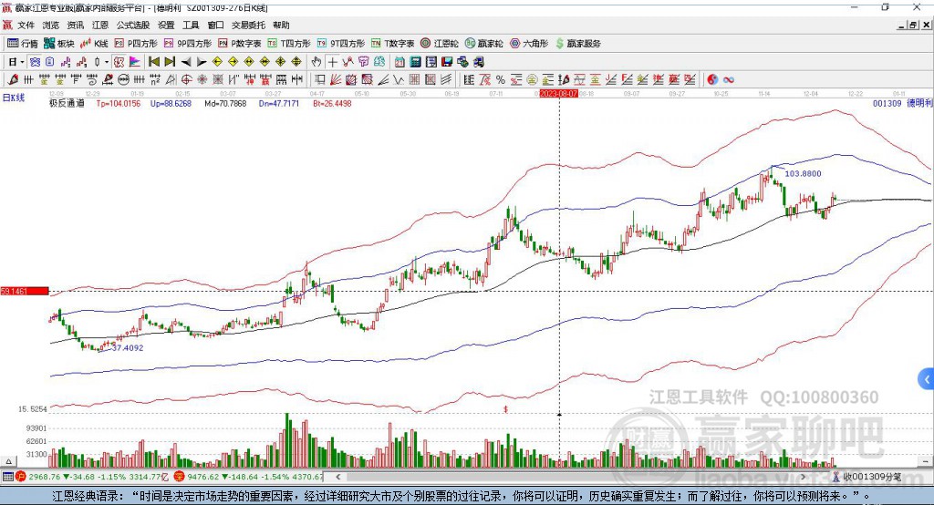Open the calculator tool
Image resolution: width=934 pixels, height=505 pixels.
[415, 62]
